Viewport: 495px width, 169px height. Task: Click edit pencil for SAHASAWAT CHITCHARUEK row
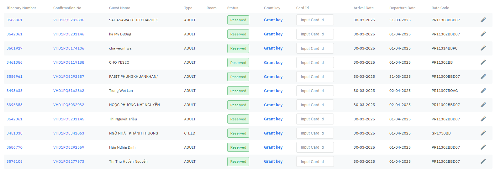tap(483, 20)
